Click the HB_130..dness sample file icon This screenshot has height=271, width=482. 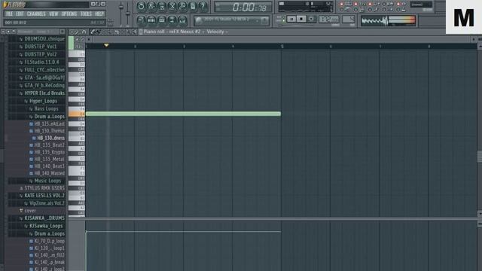pyautogui.click(x=34, y=138)
